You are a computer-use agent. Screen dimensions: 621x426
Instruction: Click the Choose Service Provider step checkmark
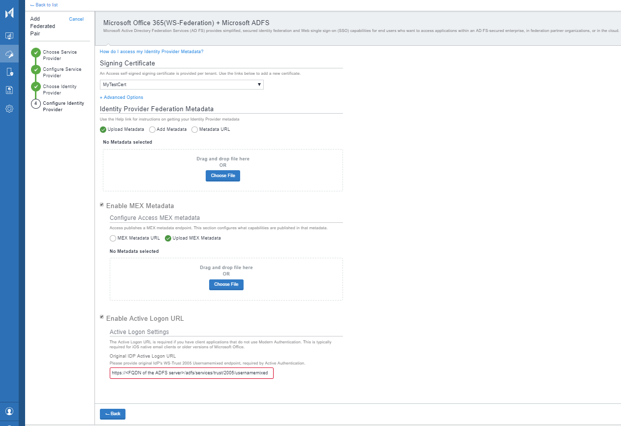[x=36, y=53]
